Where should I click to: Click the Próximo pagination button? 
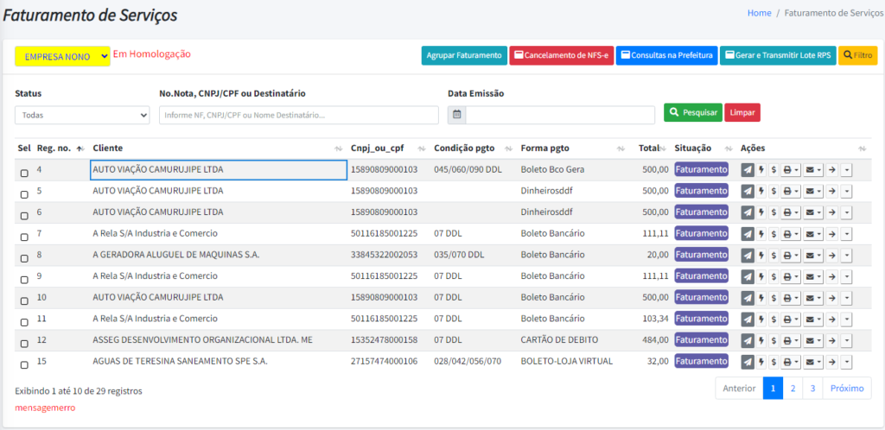click(847, 389)
